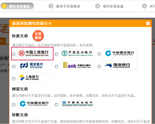Click the Bank of Shanghai logo
Viewport: 155px width, 124px height.
(x=34, y=78)
